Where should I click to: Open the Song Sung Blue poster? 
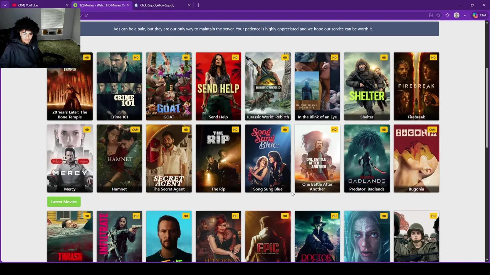268,159
